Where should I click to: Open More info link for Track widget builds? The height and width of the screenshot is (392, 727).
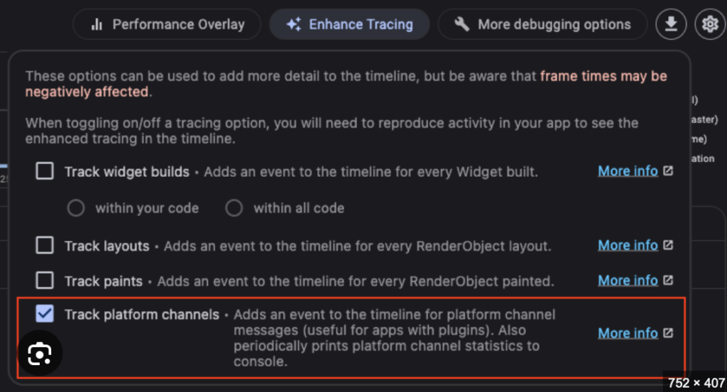tap(628, 171)
